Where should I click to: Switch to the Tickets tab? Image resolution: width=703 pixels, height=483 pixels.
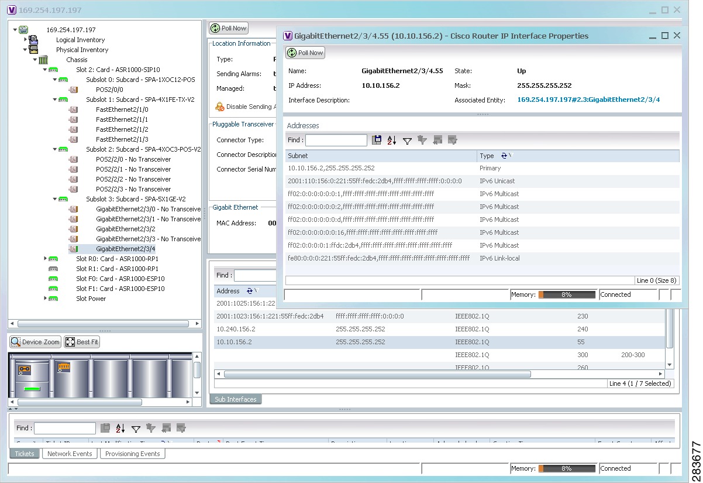point(25,454)
